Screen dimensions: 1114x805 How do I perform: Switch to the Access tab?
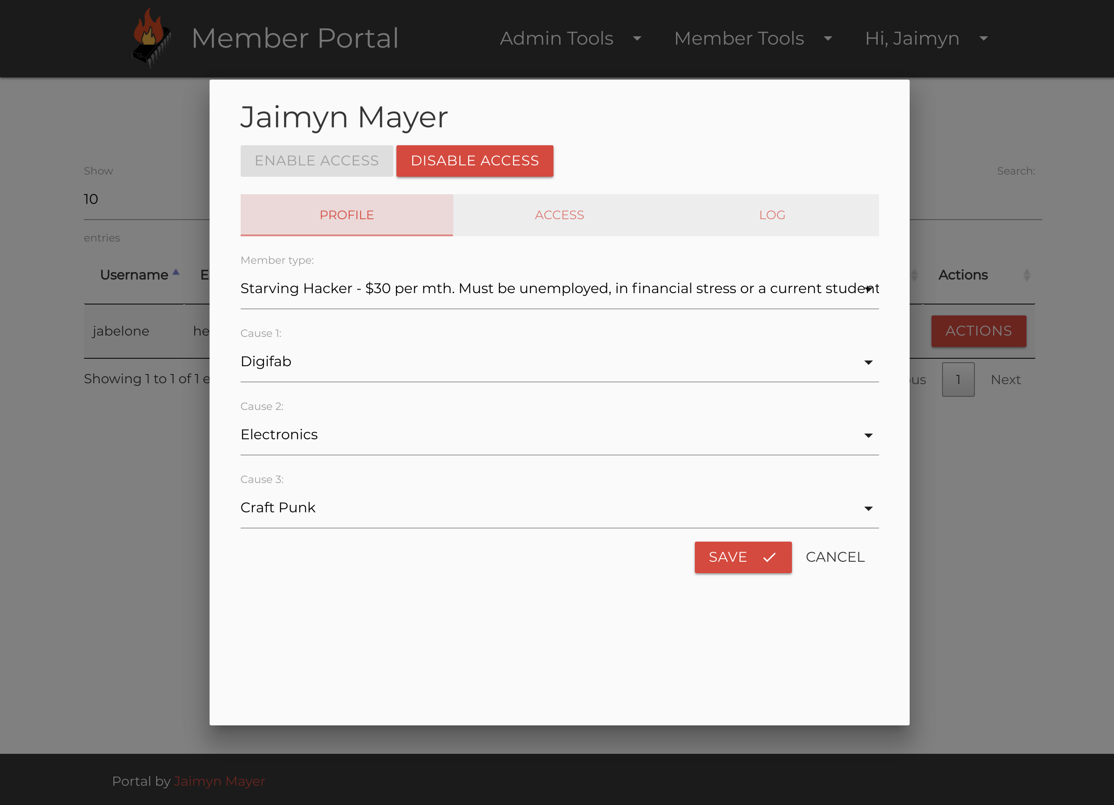(559, 215)
